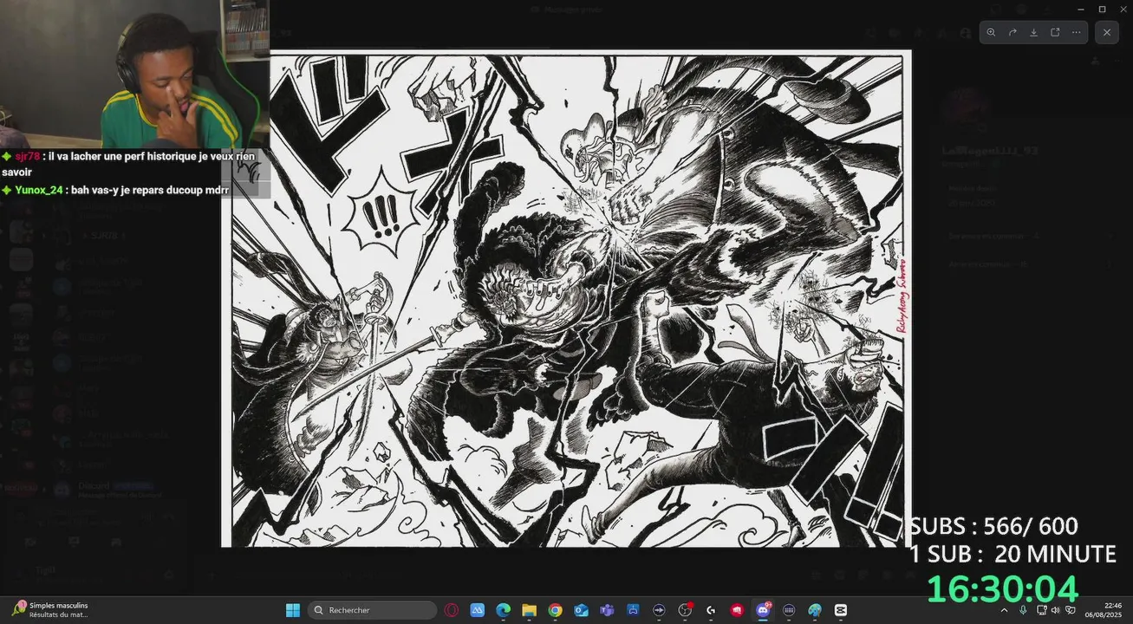The image size is (1133, 624).
Task: Open Outlook from the taskbar
Action: [581, 610]
